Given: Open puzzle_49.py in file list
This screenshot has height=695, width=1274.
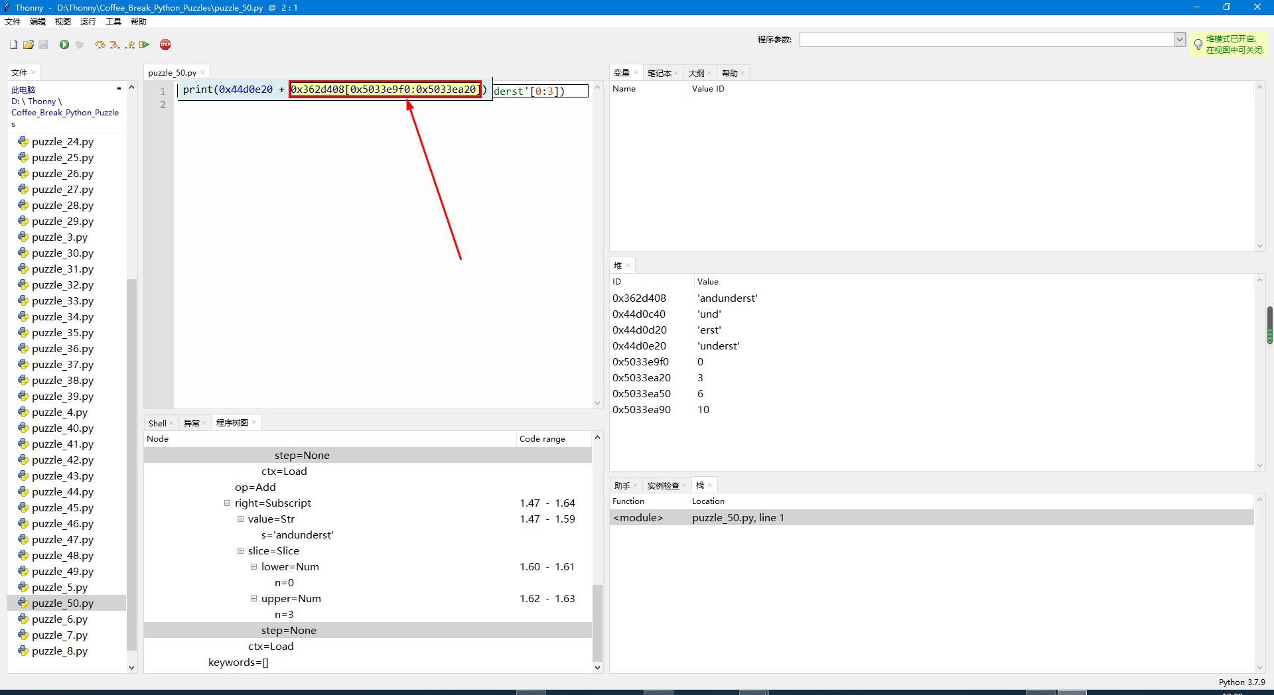Looking at the screenshot, I should (62, 572).
